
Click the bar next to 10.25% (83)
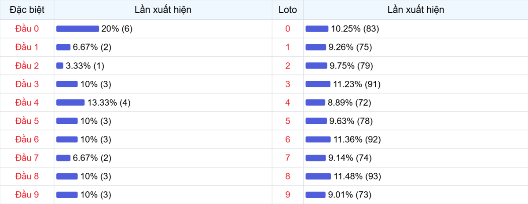click(317, 29)
